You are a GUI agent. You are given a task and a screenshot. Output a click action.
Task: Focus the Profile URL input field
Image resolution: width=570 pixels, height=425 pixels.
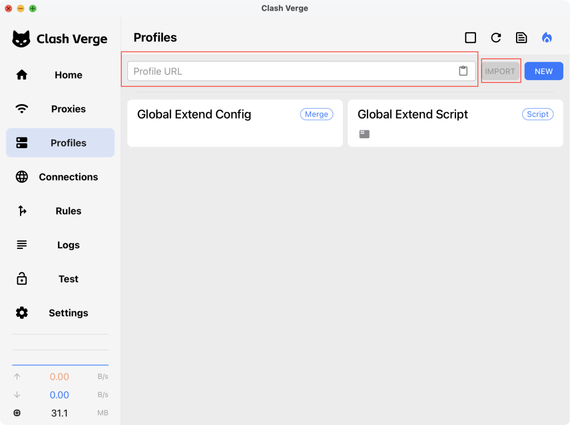click(289, 71)
